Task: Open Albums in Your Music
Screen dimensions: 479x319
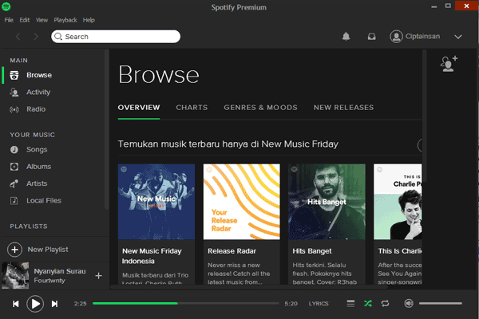Action: coord(38,167)
